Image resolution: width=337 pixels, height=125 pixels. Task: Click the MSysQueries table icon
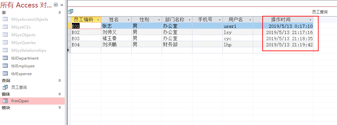click(5, 43)
